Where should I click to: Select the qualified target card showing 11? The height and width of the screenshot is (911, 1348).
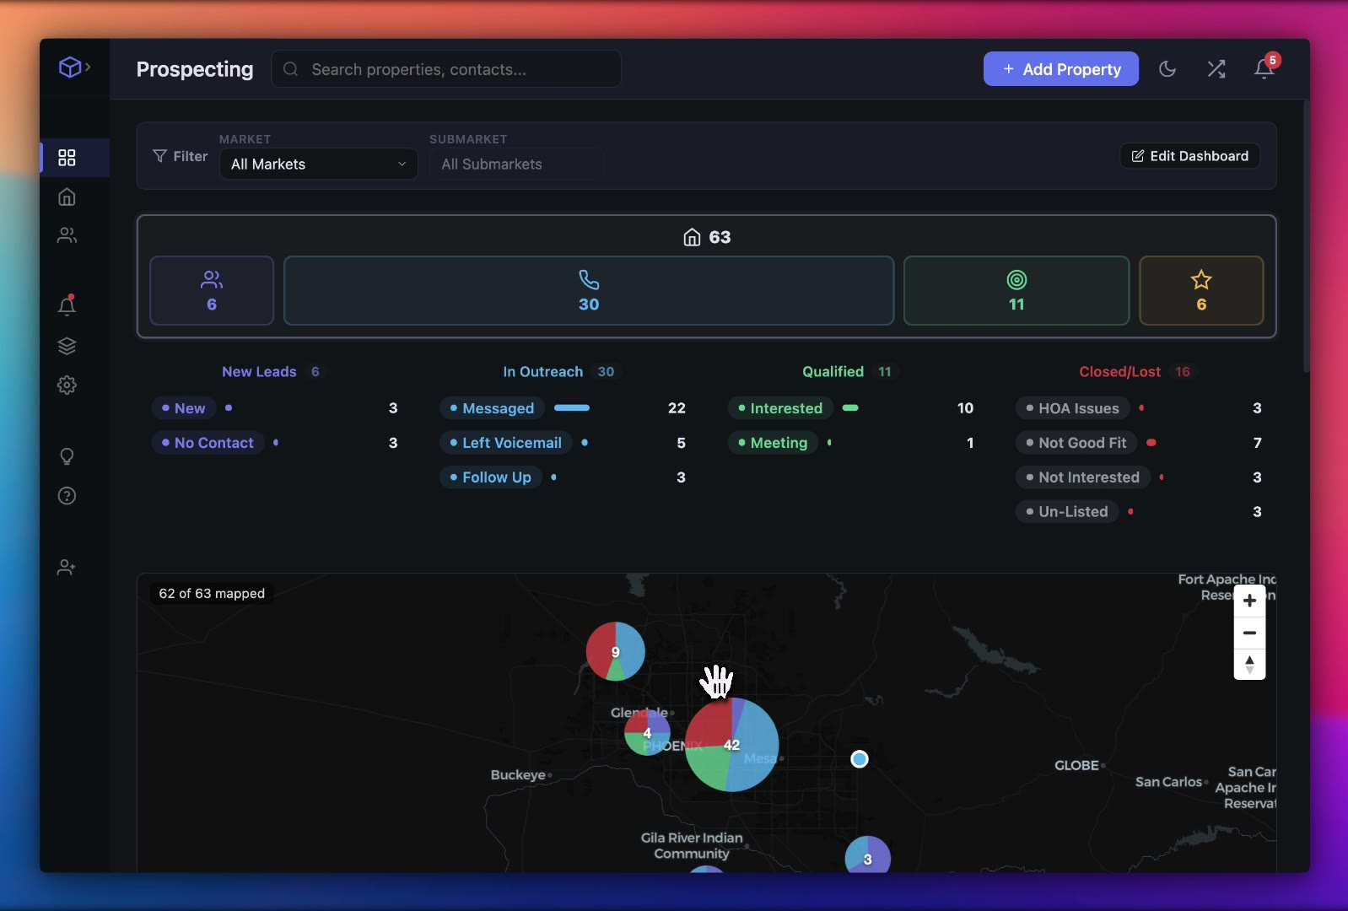pyautogui.click(x=1016, y=290)
